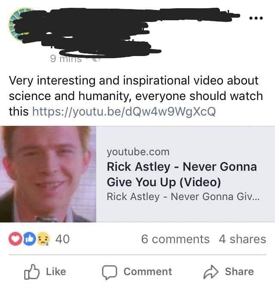Click the Share button label

239,272
